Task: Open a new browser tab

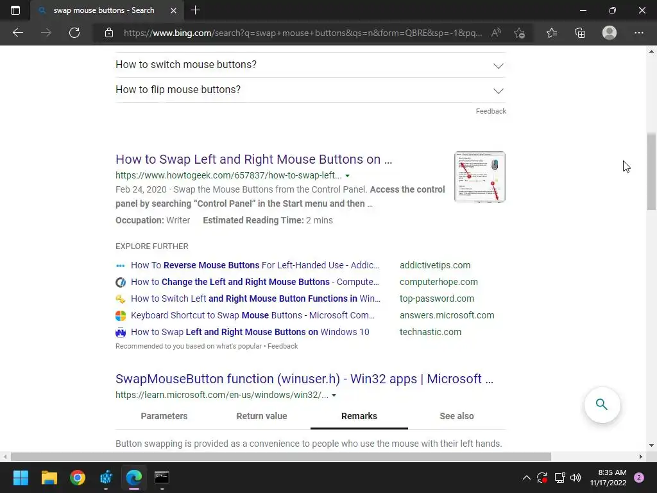Action: (x=195, y=10)
